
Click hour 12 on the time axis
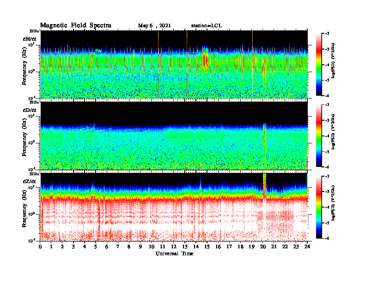[174, 246]
